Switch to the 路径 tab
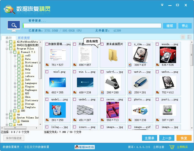This screenshot has height=151, width=194. coord(9,38)
